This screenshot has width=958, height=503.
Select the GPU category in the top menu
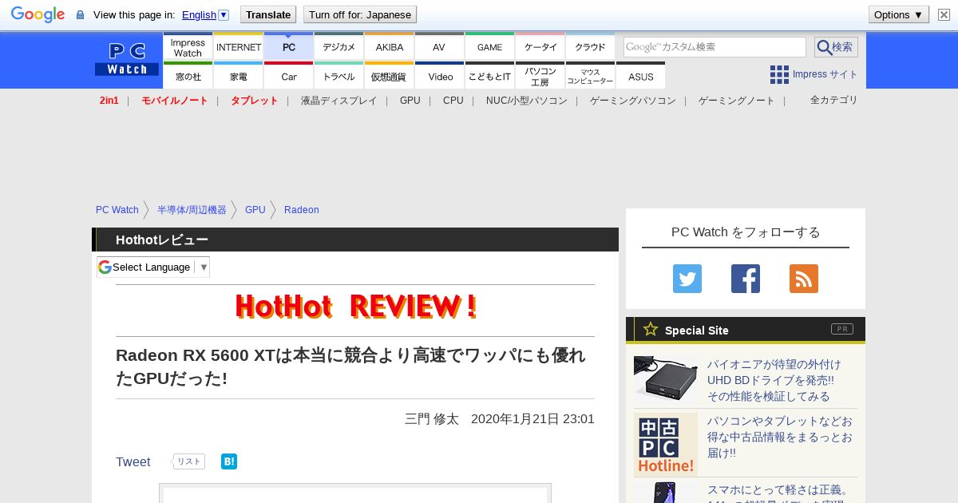click(x=410, y=101)
